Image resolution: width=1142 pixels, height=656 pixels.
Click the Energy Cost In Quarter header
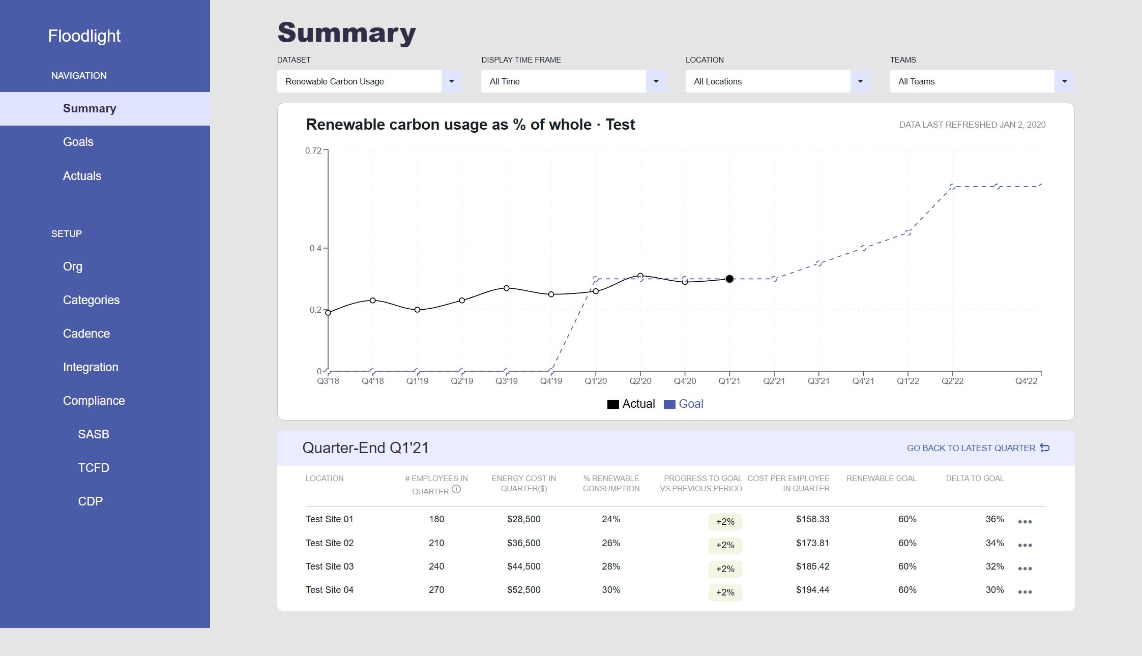[x=524, y=484]
